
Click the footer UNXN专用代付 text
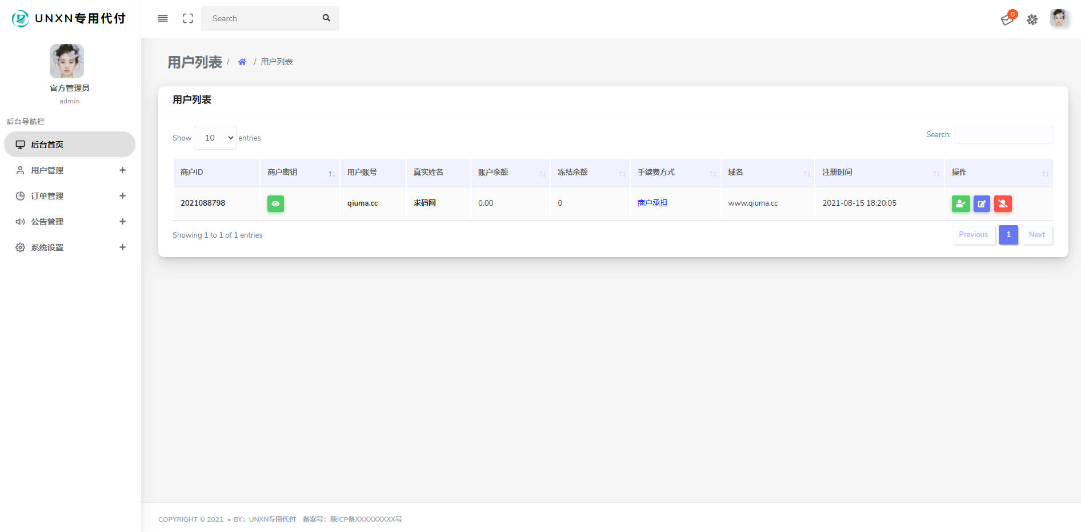[x=272, y=519]
